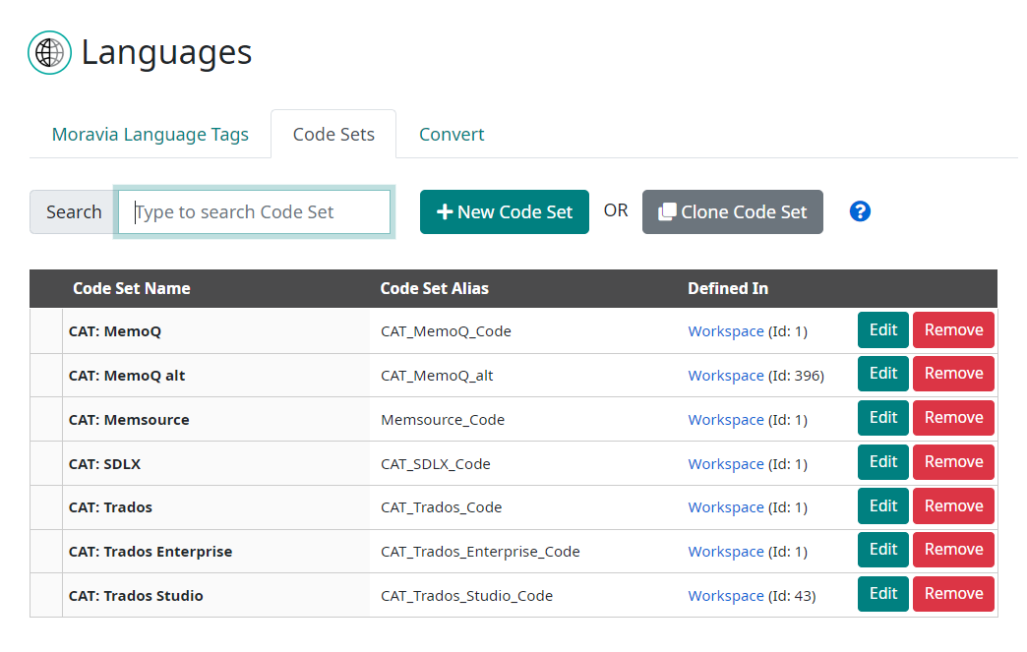Select the CAT: Memsource name cell
The width and height of the screenshot is (1027, 652).
pos(216,420)
